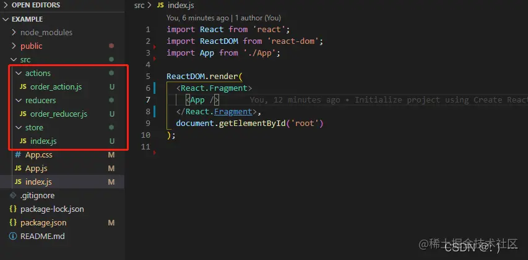The height and width of the screenshot is (260, 528).
Task: Click the status dot beside reducers folder
Action: pos(111,100)
